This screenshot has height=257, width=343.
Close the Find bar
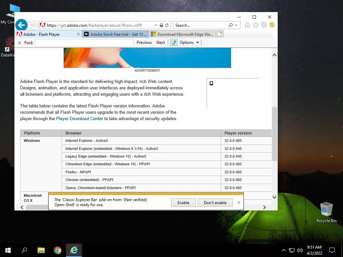click(x=19, y=42)
